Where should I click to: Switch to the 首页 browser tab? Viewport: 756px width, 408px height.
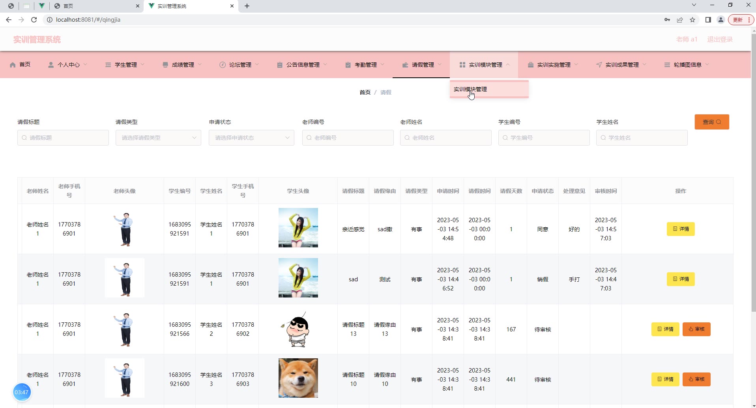pyautogui.click(x=95, y=6)
